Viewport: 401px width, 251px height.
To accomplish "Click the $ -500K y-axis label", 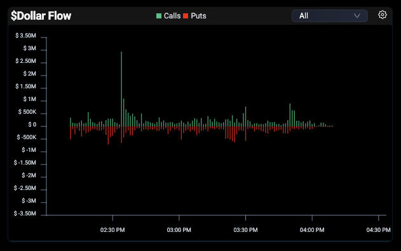I will (x=26, y=137).
